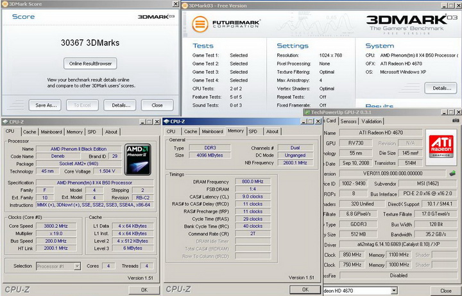Switch to Cache tab in left CPU-Z
Image resolution: width=462 pixels, height=296 pixels.
coord(30,132)
